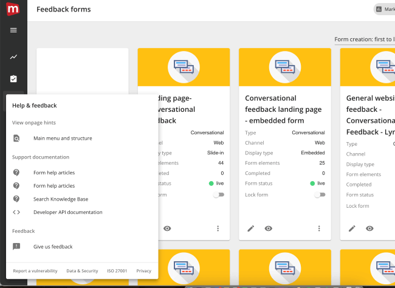Click conversational icon on embedded form card
Viewport: 395px width, 288px height.
coord(285,67)
